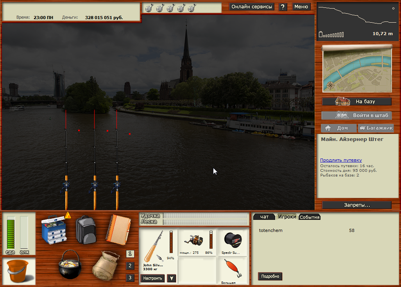Open help with the question mark button
Viewport: 401px width, 287px height.
click(x=283, y=7)
